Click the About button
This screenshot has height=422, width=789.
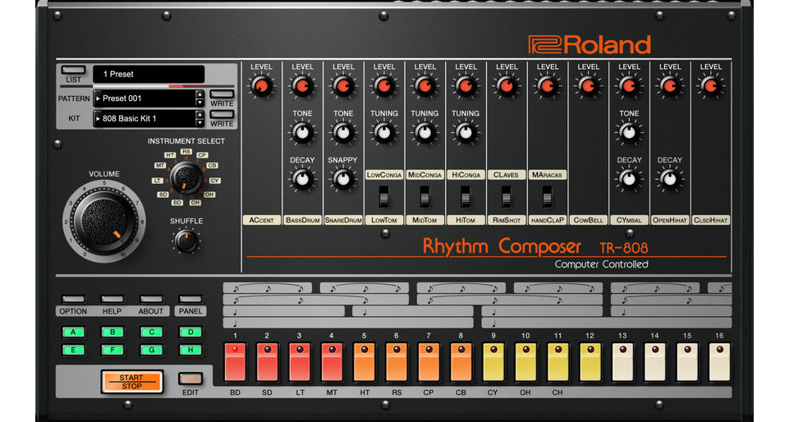[151, 300]
